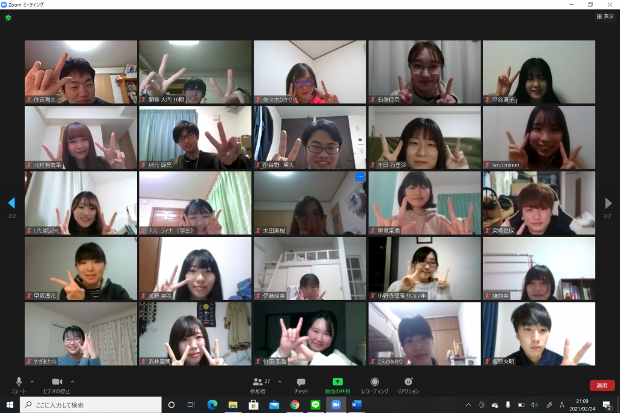Viewport: 620px width, 413px height.
Task: Open the blue more options button on 太田美桜's tile
Action: (360, 177)
